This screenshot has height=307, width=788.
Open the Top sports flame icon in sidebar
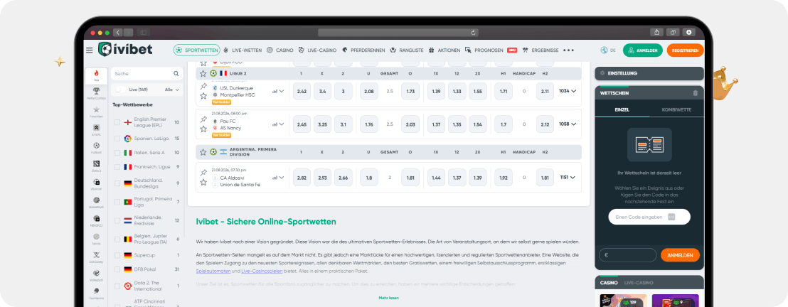(x=97, y=75)
